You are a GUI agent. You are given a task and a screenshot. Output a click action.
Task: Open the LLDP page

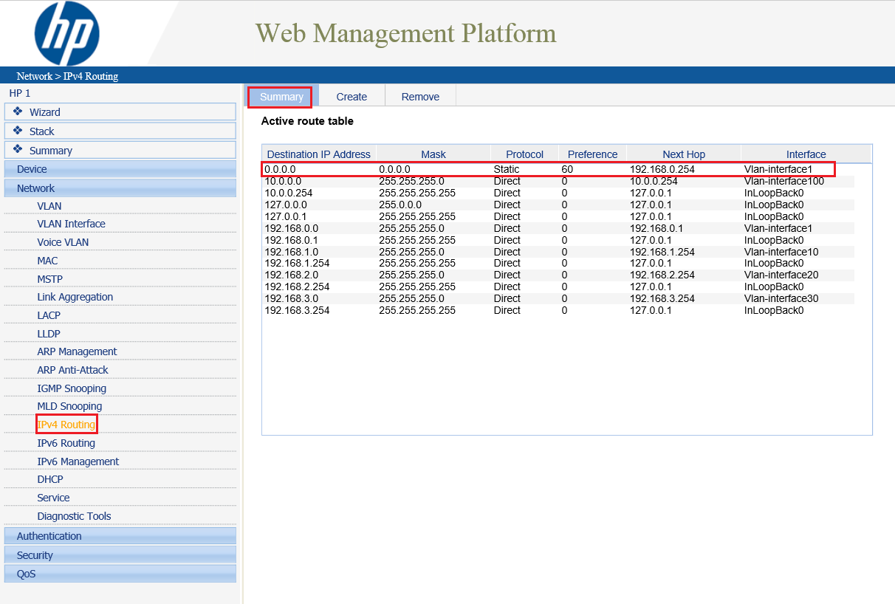pos(49,334)
